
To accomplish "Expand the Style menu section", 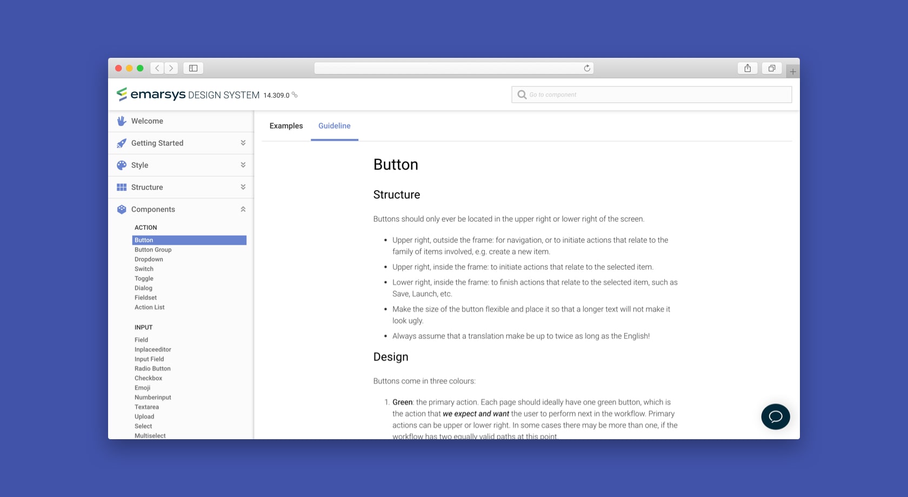I will pyautogui.click(x=243, y=165).
